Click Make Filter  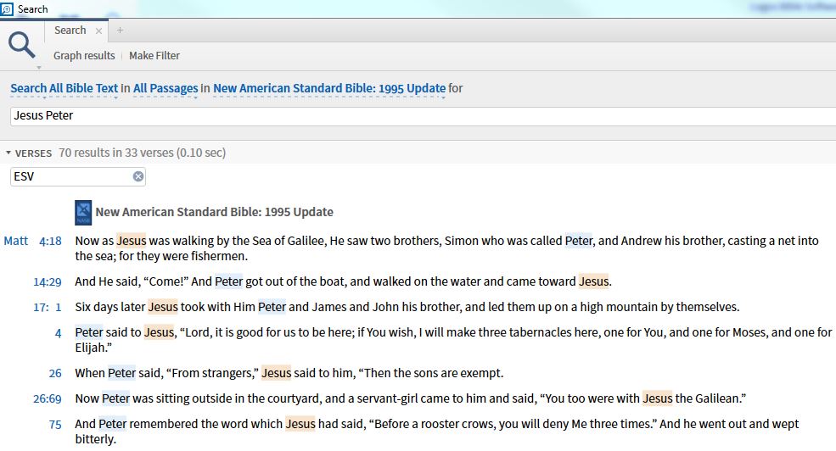(154, 56)
